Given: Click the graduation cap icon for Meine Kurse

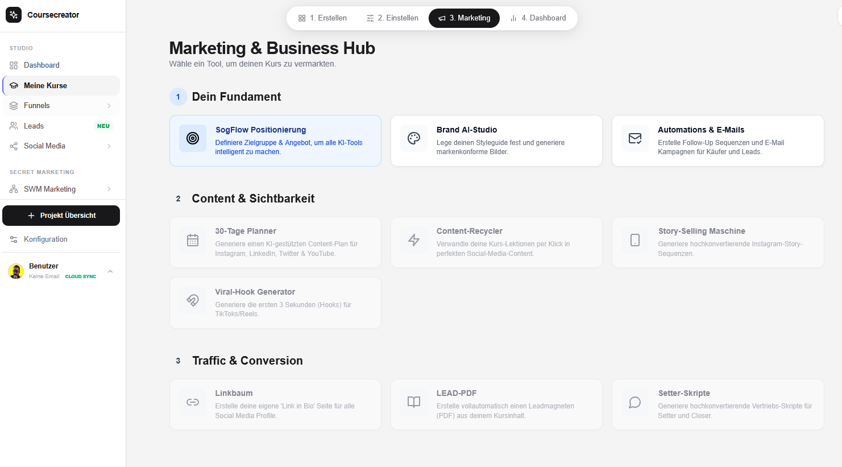Looking at the screenshot, I should pyautogui.click(x=14, y=85).
